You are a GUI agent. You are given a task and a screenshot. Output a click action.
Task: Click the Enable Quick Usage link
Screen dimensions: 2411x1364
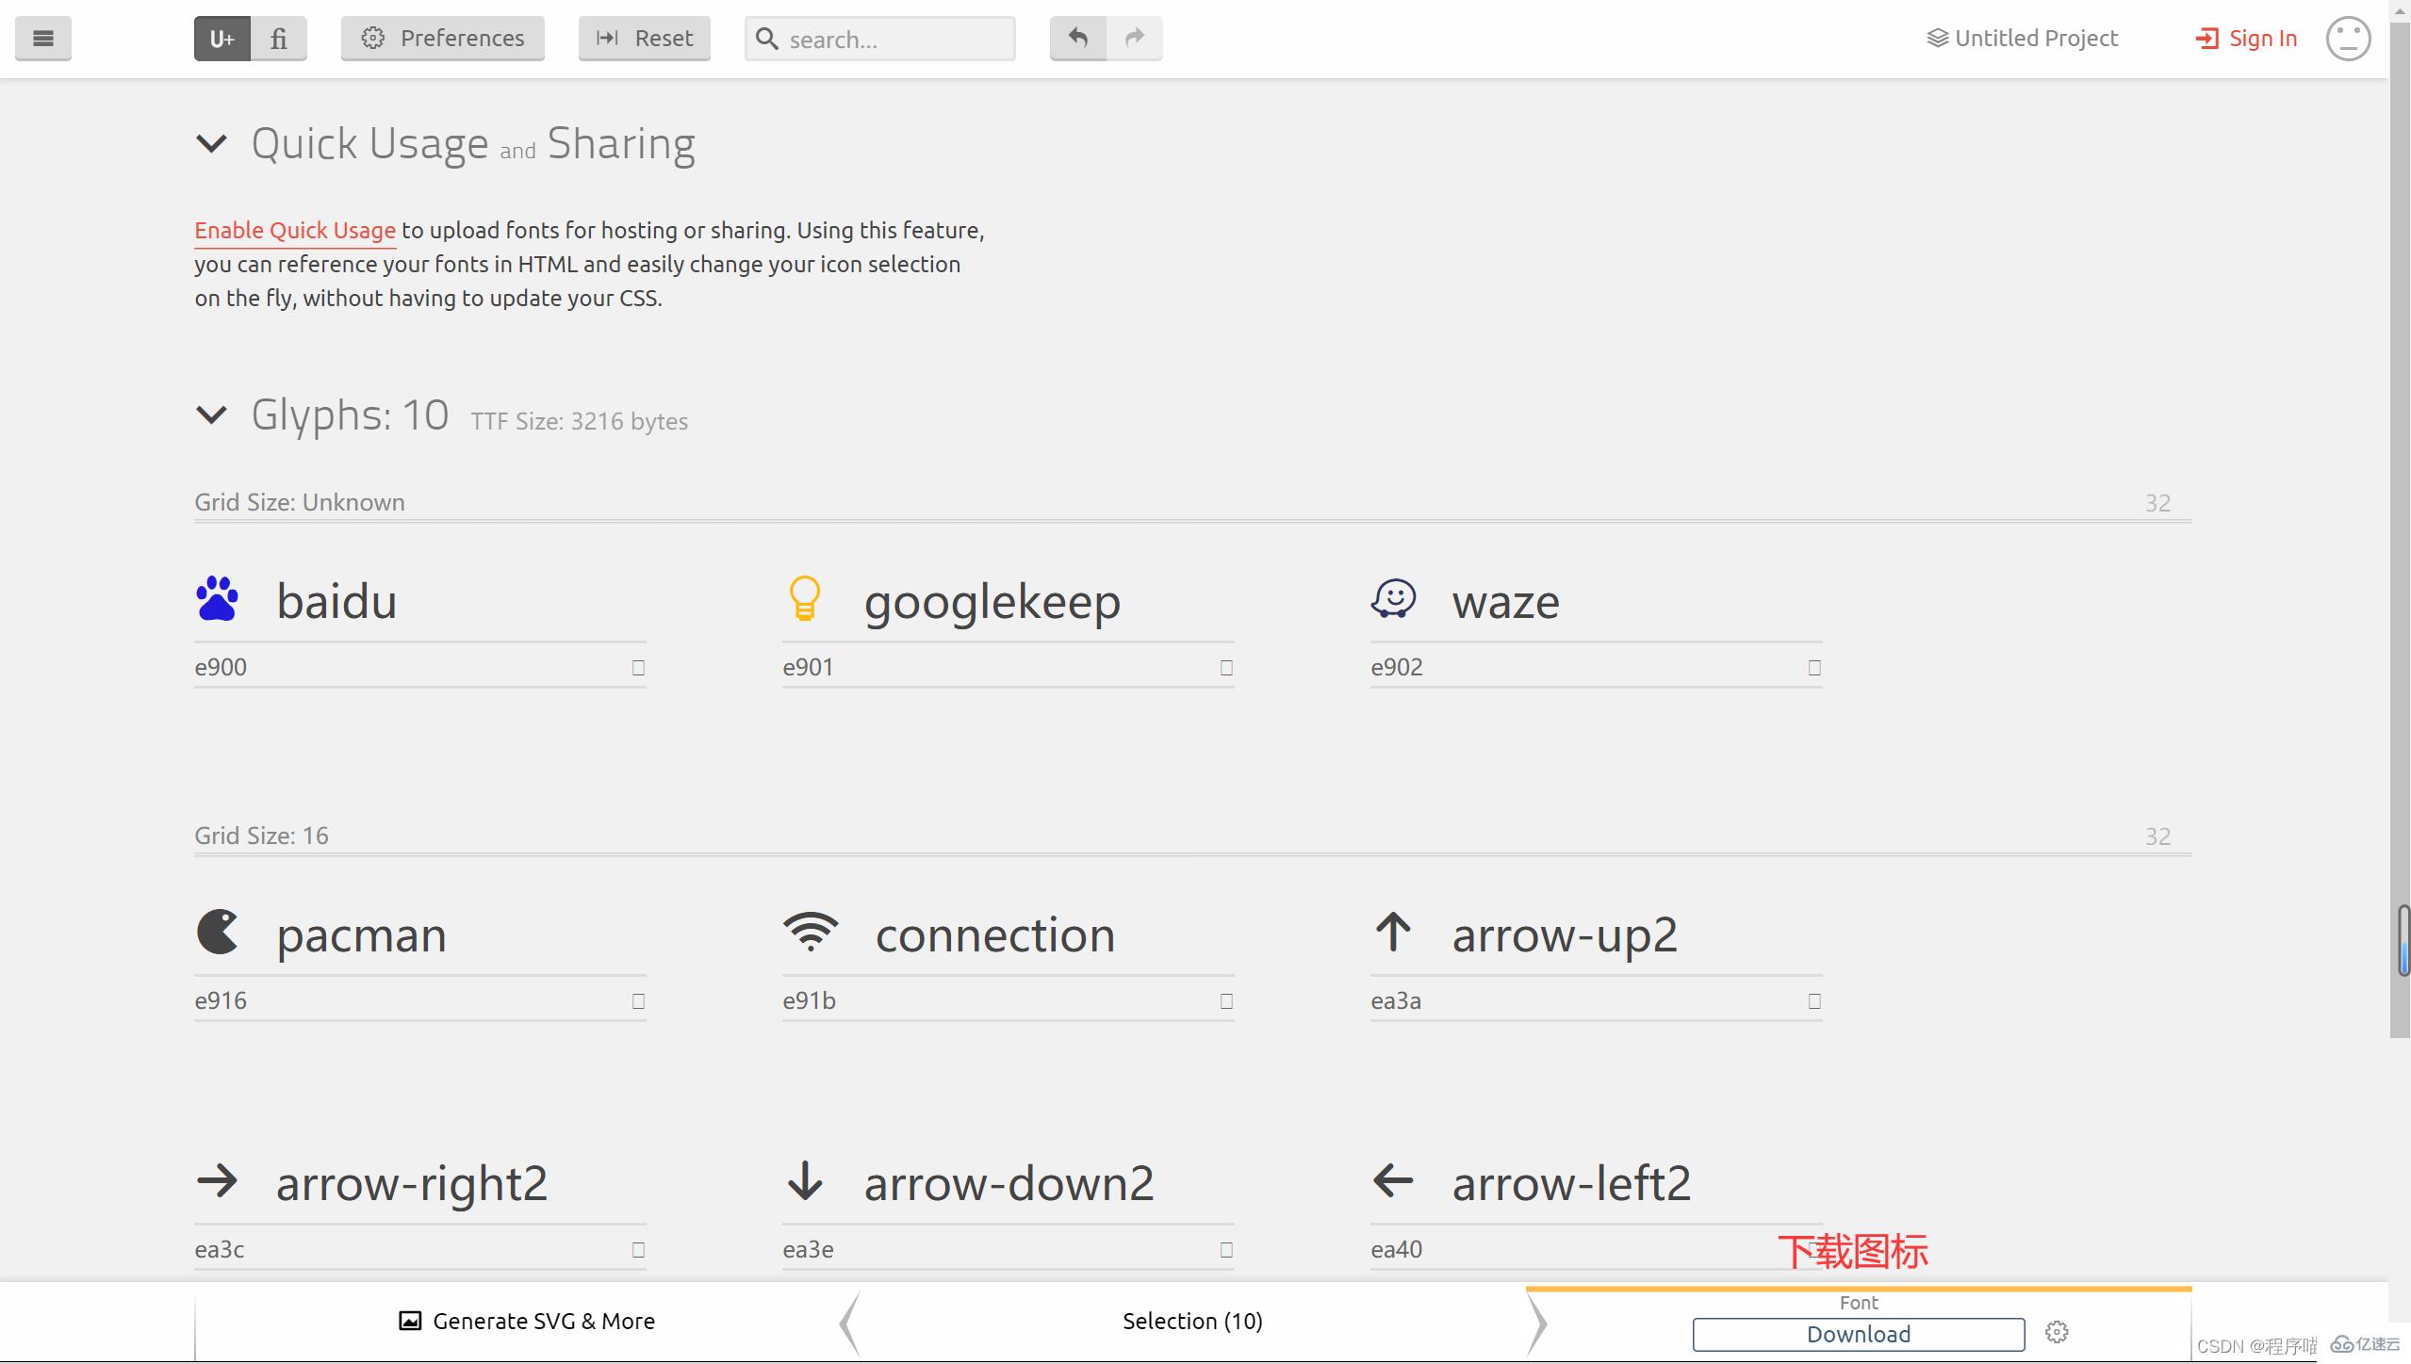tap(295, 231)
